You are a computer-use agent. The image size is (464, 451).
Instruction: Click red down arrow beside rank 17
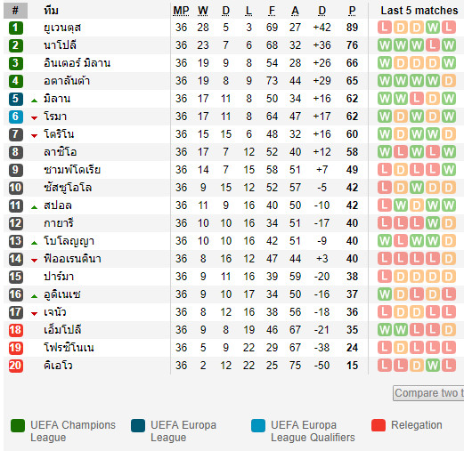(35, 314)
